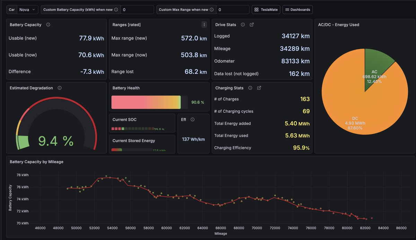The width and height of the screenshot is (416, 240).
Task: Open info icon for Custom Max Range label
Action: pos(211,10)
